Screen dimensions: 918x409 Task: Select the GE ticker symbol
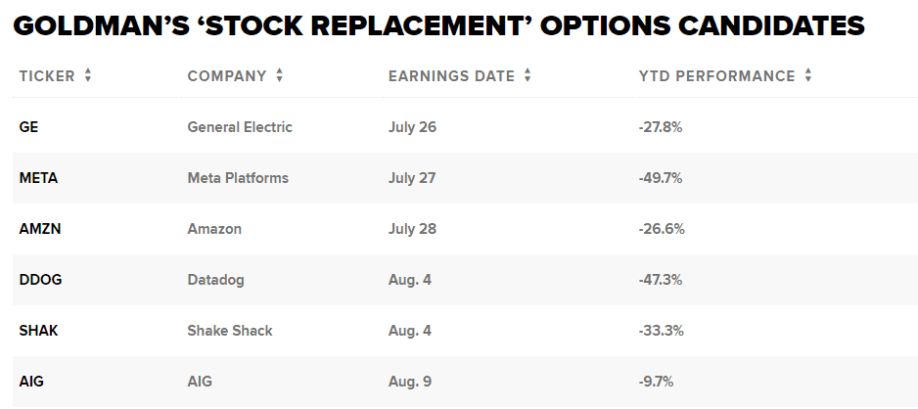(x=29, y=127)
